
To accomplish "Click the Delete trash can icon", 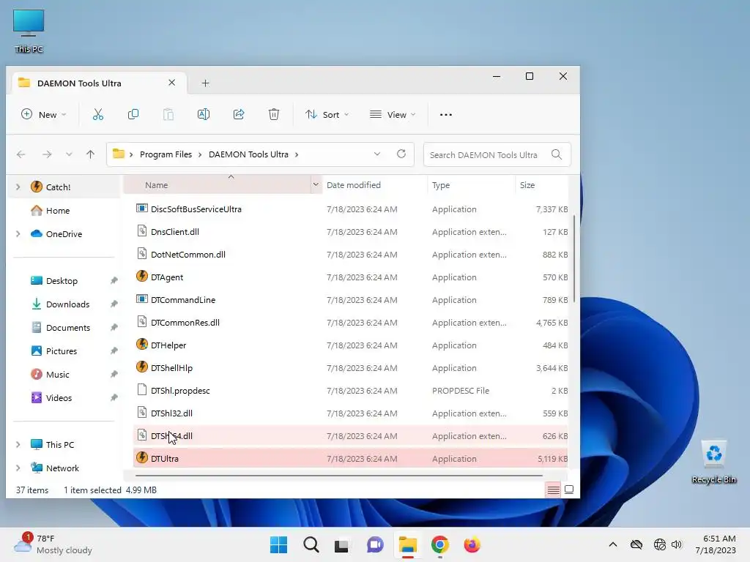I will pos(274,114).
